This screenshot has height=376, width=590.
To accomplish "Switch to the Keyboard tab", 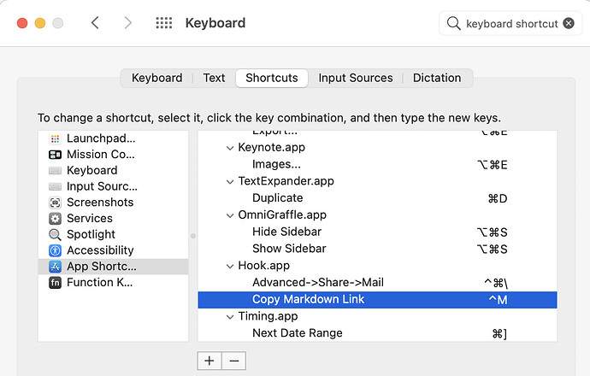I will point(157,78).
